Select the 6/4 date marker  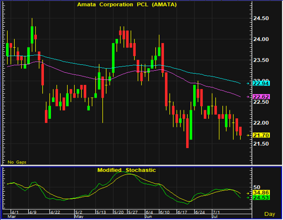[x=150, y=212]
